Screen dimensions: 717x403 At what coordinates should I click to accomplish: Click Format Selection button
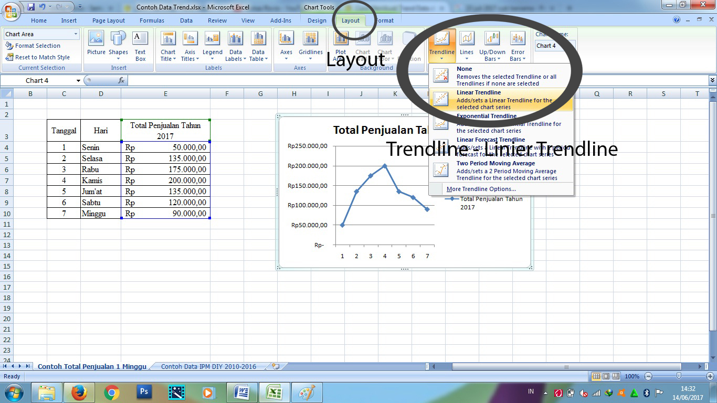coord(33,46)
